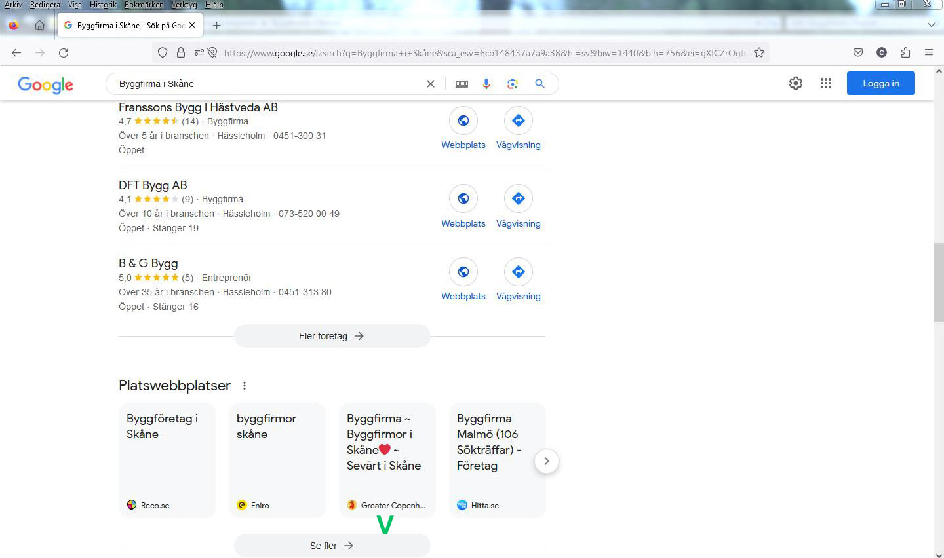This screenshot has height=558, width=944.
Task: Get Vägvisning to B & G Bygg
Action: pos(519,280)
